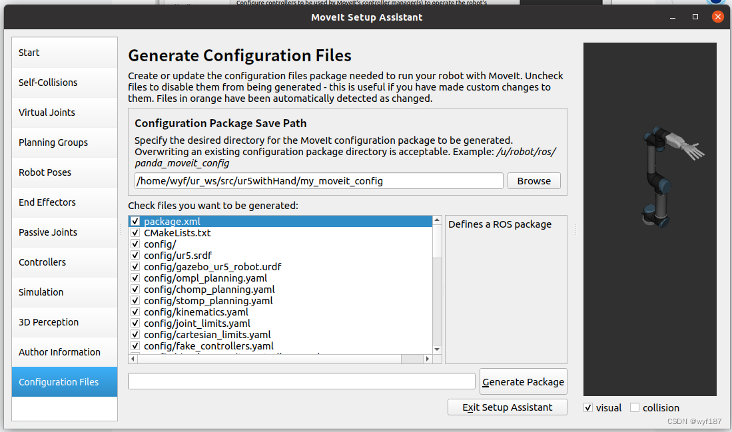The width and height of the screenshot is (732, 432).
Task: Click the configuration save path field
Action: point(318,181)
